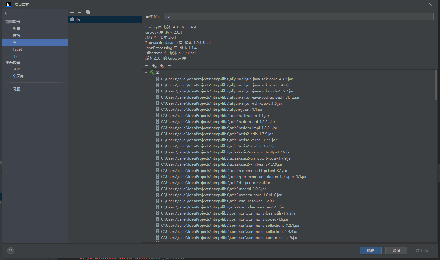
Task: Add a new project library
Action: 72,13
